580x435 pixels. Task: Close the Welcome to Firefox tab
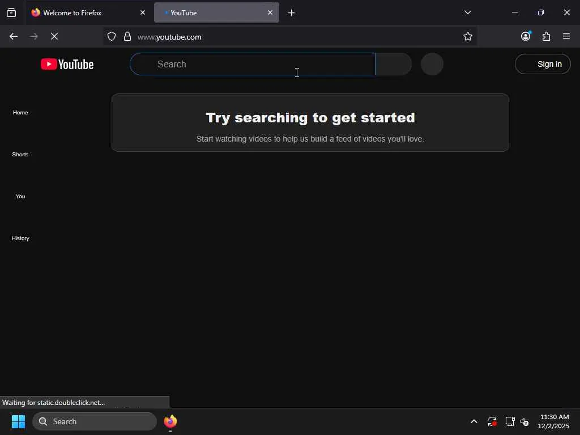pos(143,12)
